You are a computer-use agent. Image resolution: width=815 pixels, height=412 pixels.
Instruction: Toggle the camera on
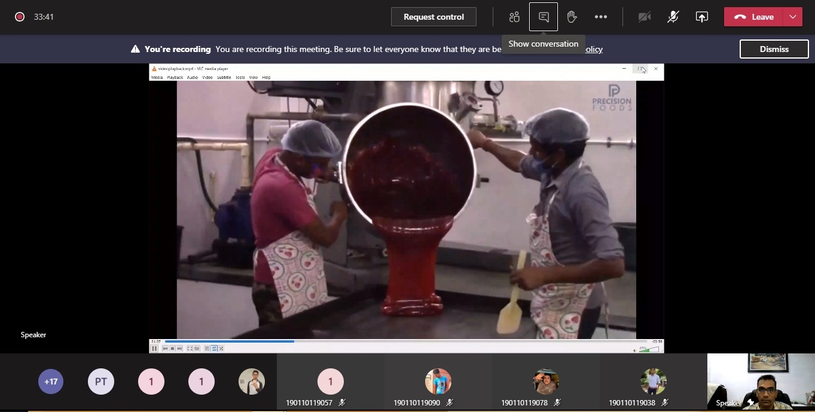point(645,17)
